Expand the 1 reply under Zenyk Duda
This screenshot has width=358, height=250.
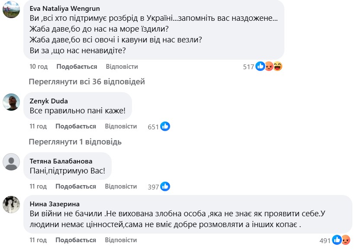tap(75, 141)
